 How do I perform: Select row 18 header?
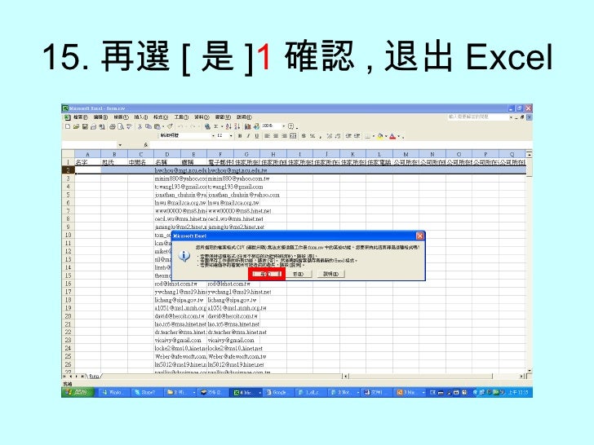coord(69,300)
